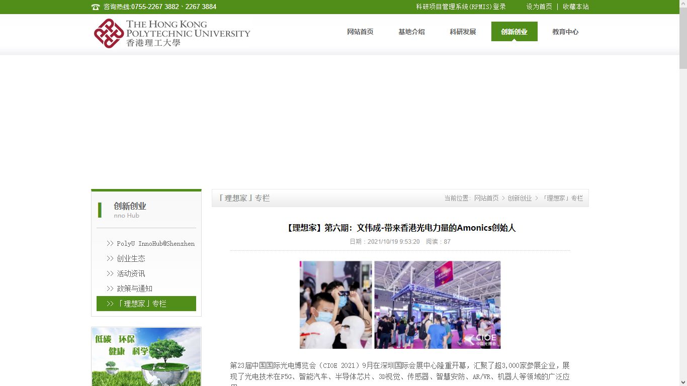687x386 pixels.
Task: Click the 设为首页 link
Action: point(539,7)
